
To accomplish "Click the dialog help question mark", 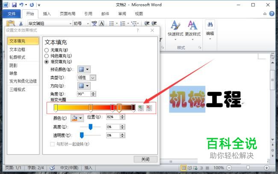I will click(x=138, y=30).
